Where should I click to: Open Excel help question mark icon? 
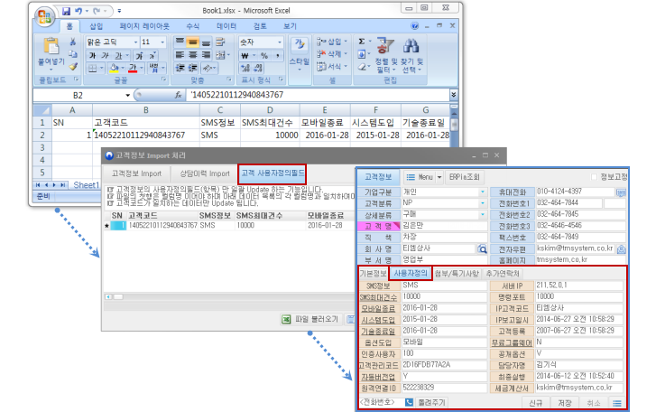414,26
